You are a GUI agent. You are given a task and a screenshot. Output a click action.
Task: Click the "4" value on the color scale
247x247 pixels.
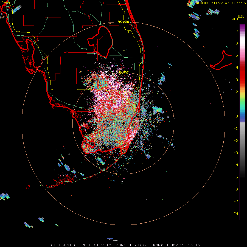(x=237, y=68)
